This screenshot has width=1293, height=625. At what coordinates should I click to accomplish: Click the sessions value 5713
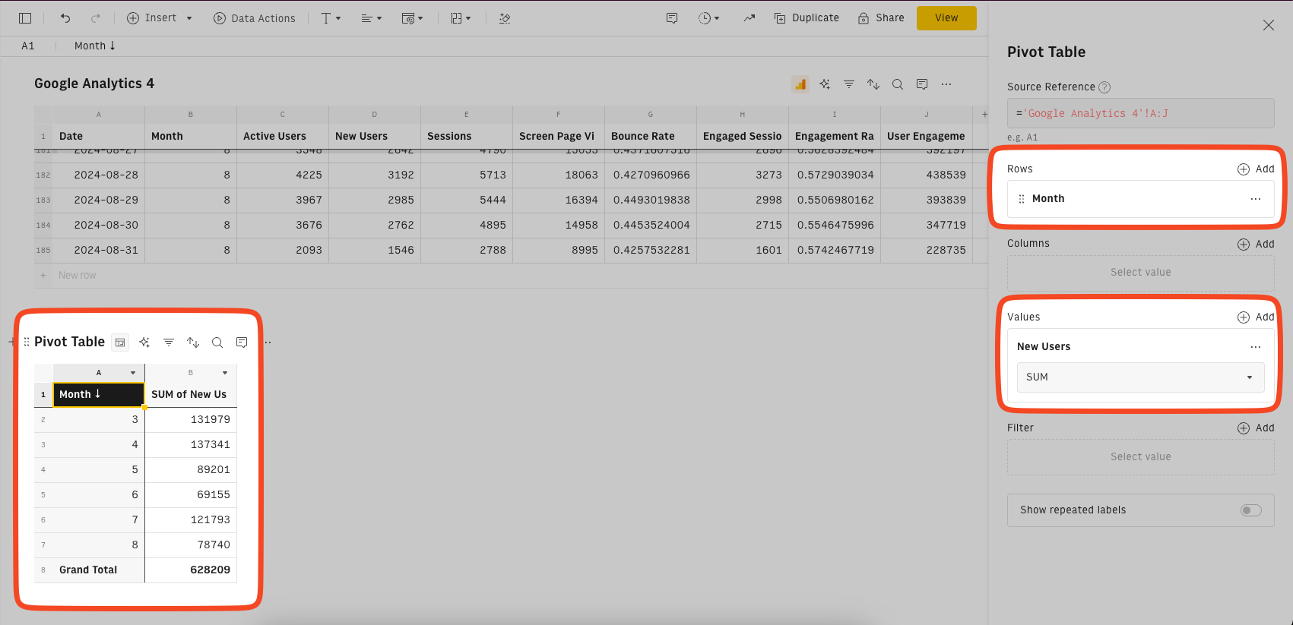coord(467,175)
